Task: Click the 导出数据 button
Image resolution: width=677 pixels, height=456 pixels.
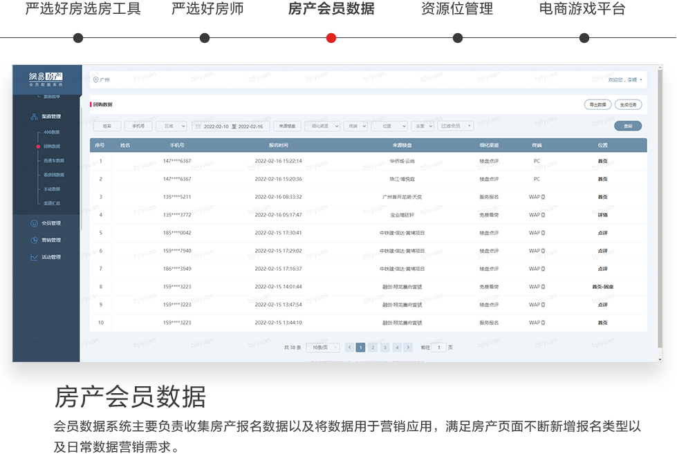Action: coord(598,104)
